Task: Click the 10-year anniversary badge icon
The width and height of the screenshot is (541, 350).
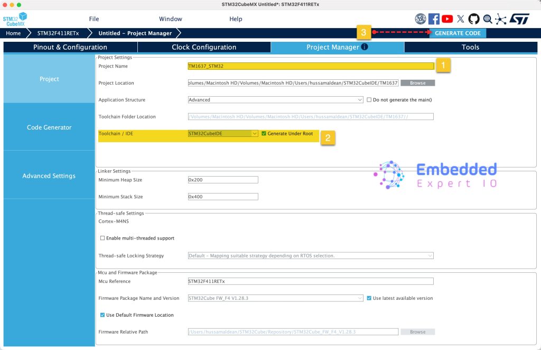Action: tap(421, 19)
